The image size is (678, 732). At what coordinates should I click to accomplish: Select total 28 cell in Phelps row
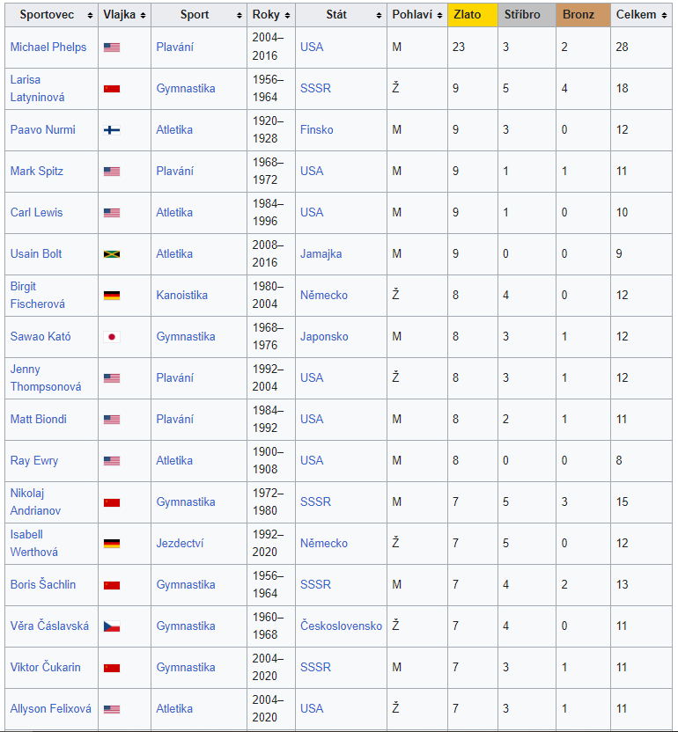(x=641, y=48)
